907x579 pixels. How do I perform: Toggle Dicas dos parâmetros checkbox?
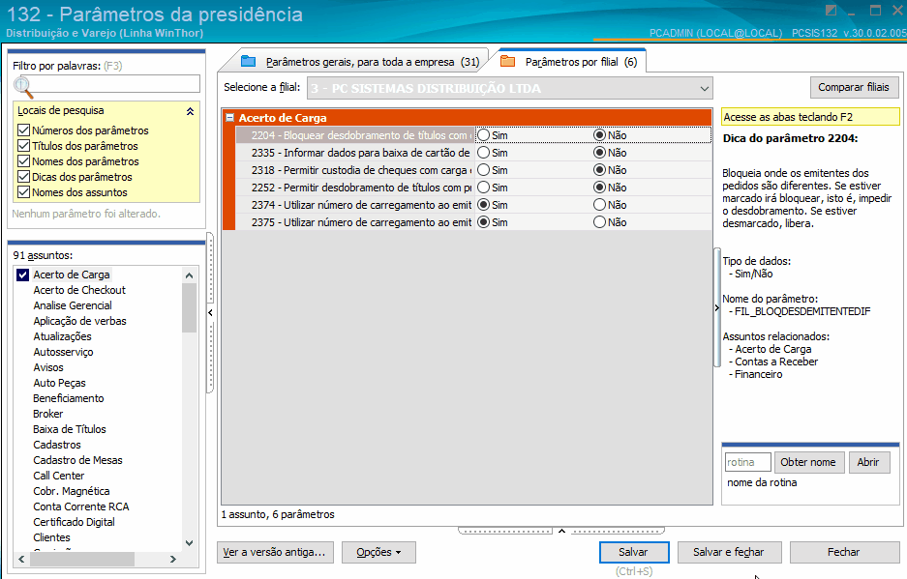[x=24, y=177]
